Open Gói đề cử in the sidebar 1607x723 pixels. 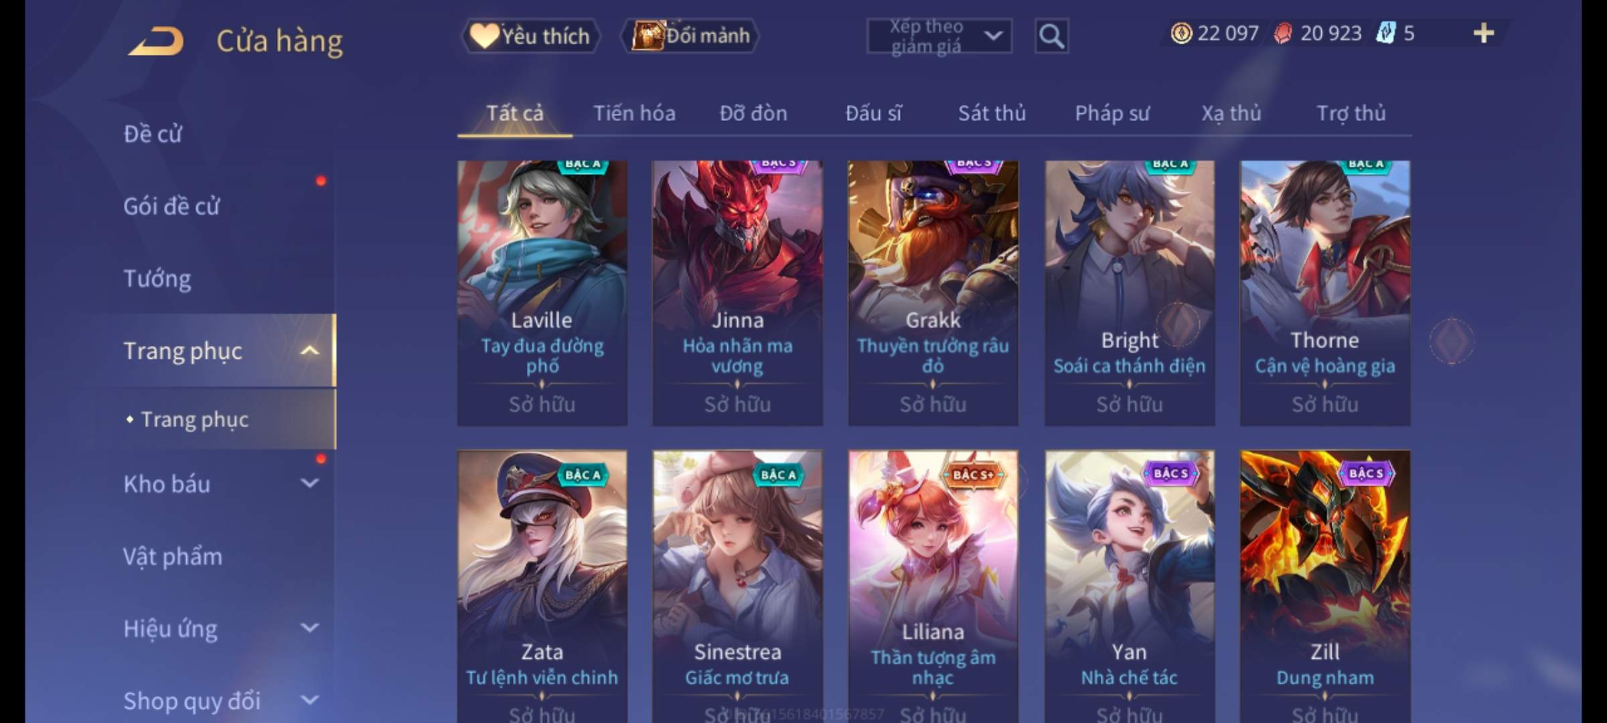point(171,206)
